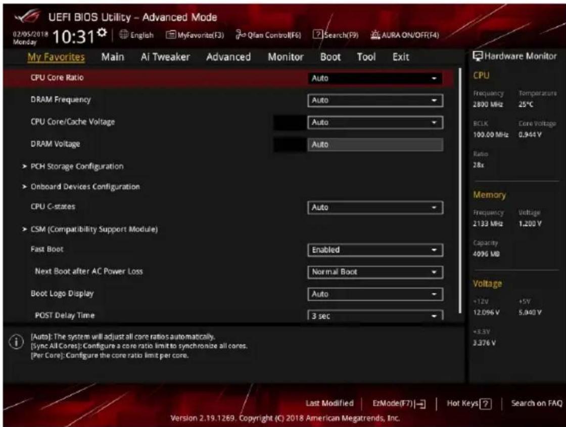Viewport: 566px width, 427px height.
Task: Open Search(F9) from the top bar
Action: pyautogui.click(x=336, y=35)
